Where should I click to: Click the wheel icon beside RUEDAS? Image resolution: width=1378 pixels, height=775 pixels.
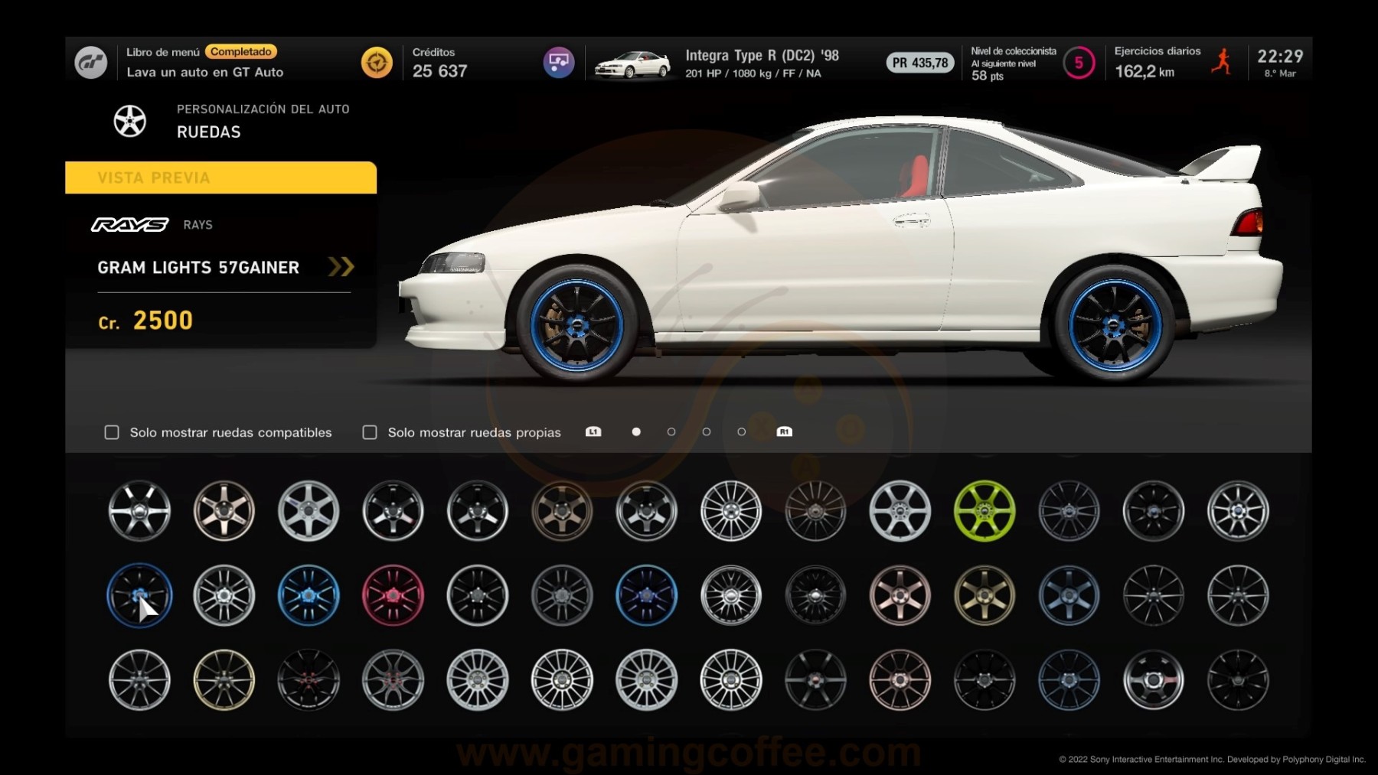[x=130, y=121]
